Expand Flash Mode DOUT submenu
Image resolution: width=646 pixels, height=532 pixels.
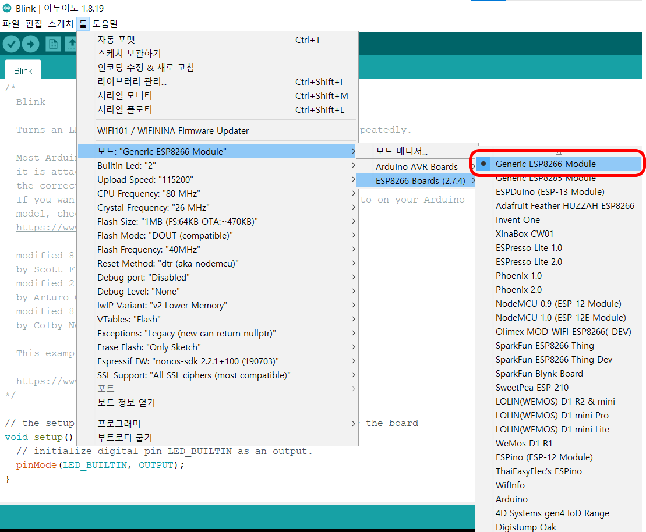click(x=217, y=236)
